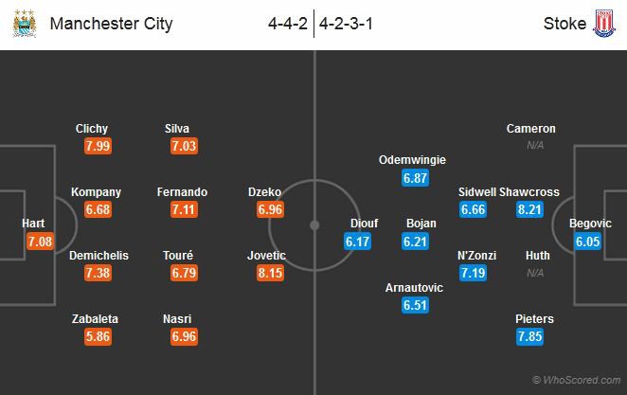The width and height of the screenshot is (627, 395).
Task: Open player Dzeko's name
Action: (264, 192)
